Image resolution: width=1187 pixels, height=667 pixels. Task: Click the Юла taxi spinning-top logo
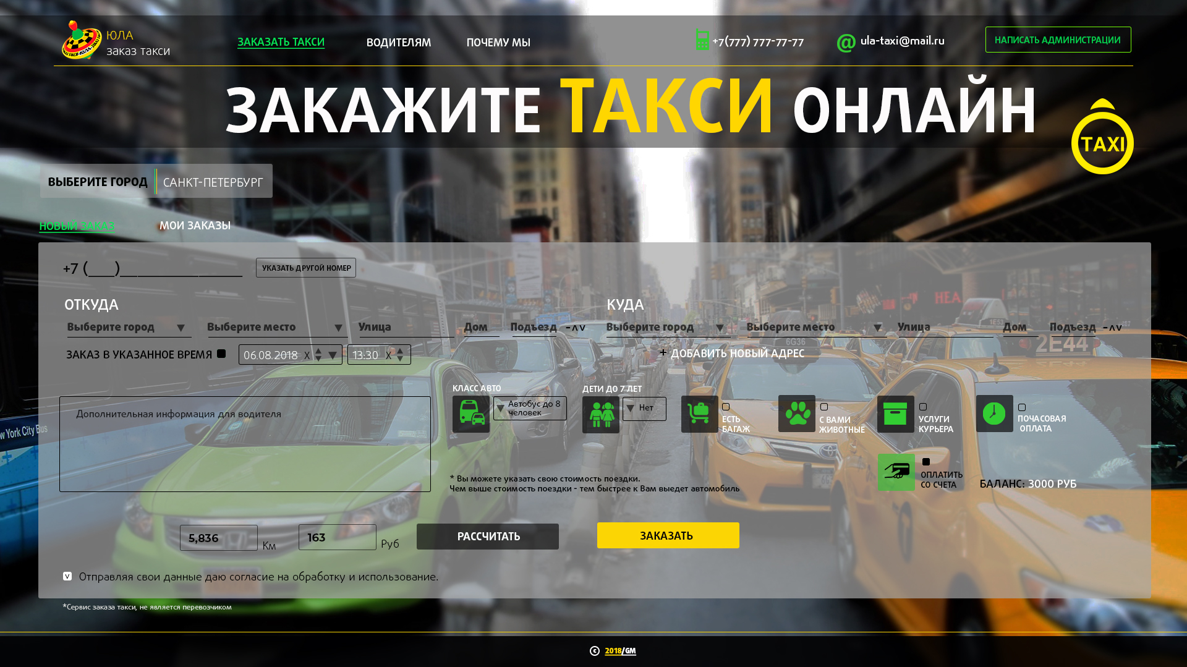tap(82, 40)
